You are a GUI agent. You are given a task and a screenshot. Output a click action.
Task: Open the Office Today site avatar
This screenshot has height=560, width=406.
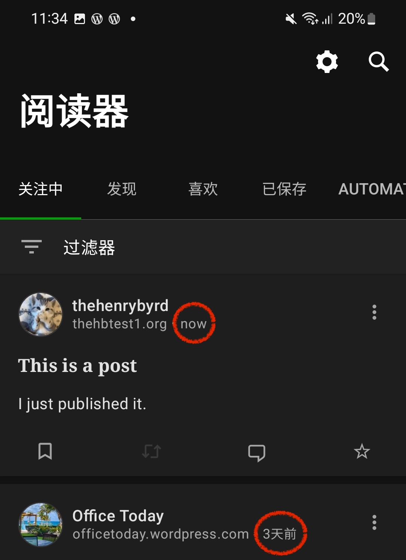pos(41,525)
